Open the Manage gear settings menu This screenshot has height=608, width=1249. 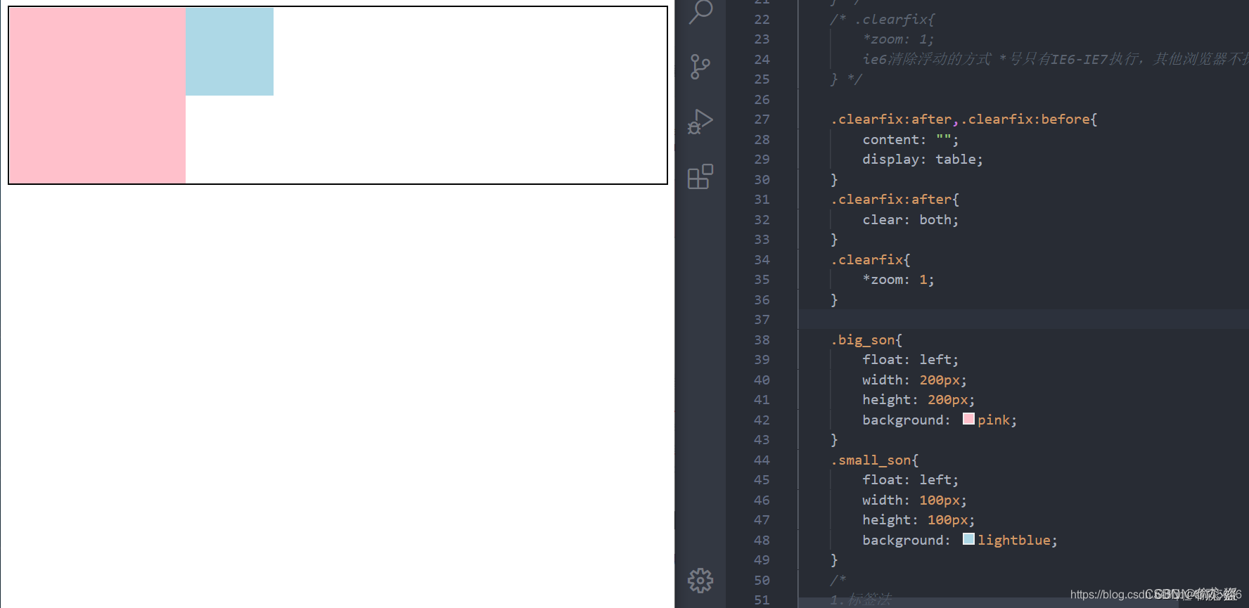coord(700,581)
